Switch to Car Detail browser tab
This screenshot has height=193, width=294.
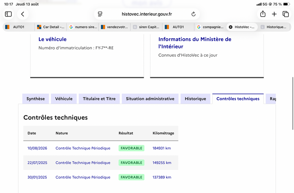click(x=51, y=27)
